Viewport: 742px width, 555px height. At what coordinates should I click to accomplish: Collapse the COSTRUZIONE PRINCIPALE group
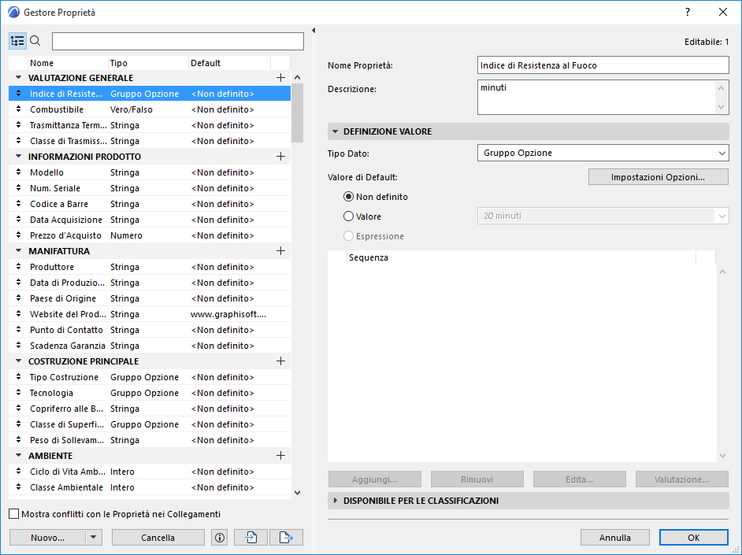coord(18,361)
